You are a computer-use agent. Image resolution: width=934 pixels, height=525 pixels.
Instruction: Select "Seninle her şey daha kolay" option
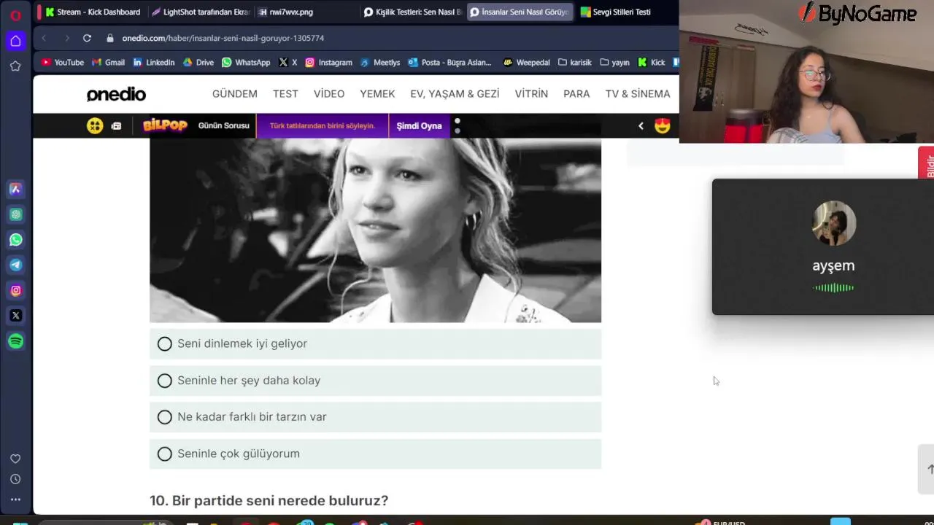(375, 381)
